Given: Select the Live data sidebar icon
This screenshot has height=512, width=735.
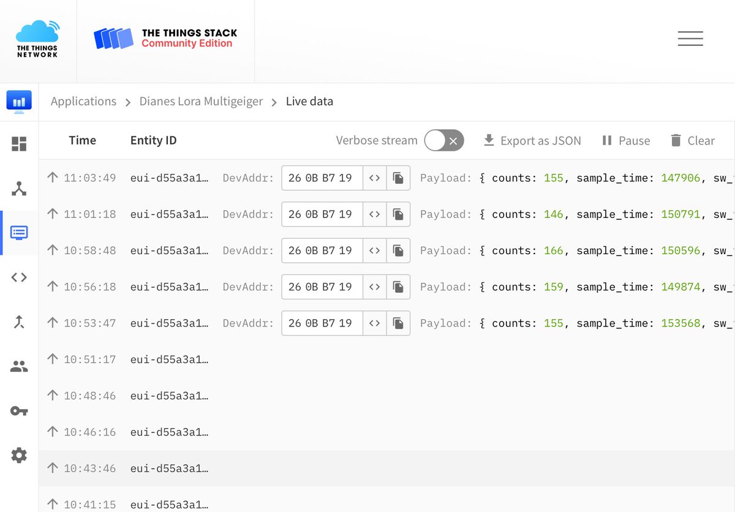Looking at the screenshot, I should pos(19,233).
